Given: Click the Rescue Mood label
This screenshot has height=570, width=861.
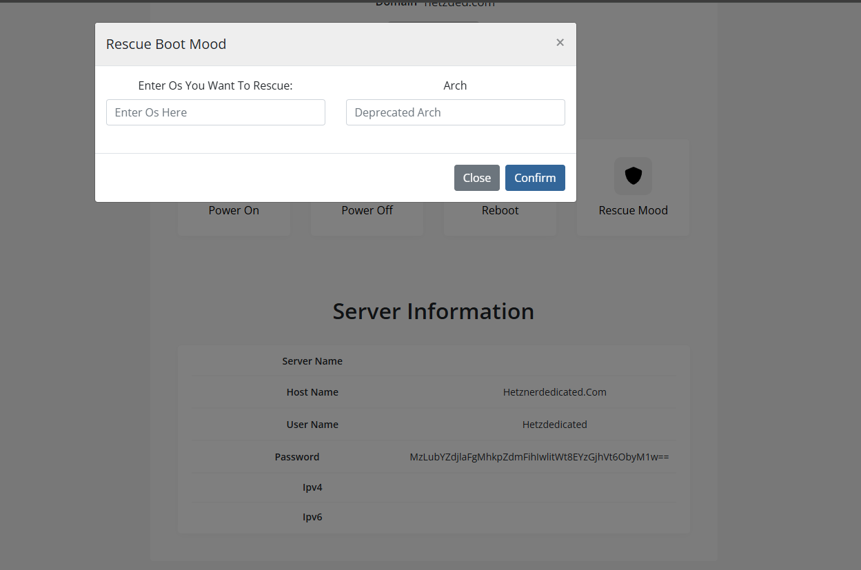Looking at the screenshot, I should (x=633, y=211).
